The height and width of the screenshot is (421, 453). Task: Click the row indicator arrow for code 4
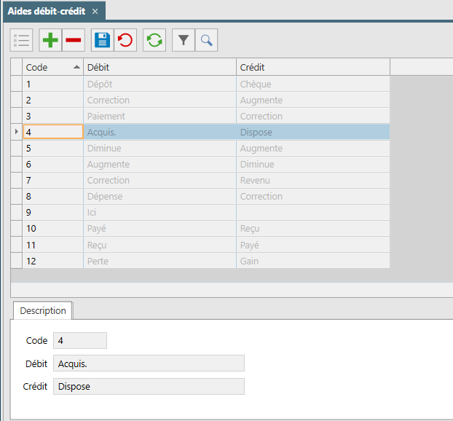pyautogui.click(x=17, y=132)
